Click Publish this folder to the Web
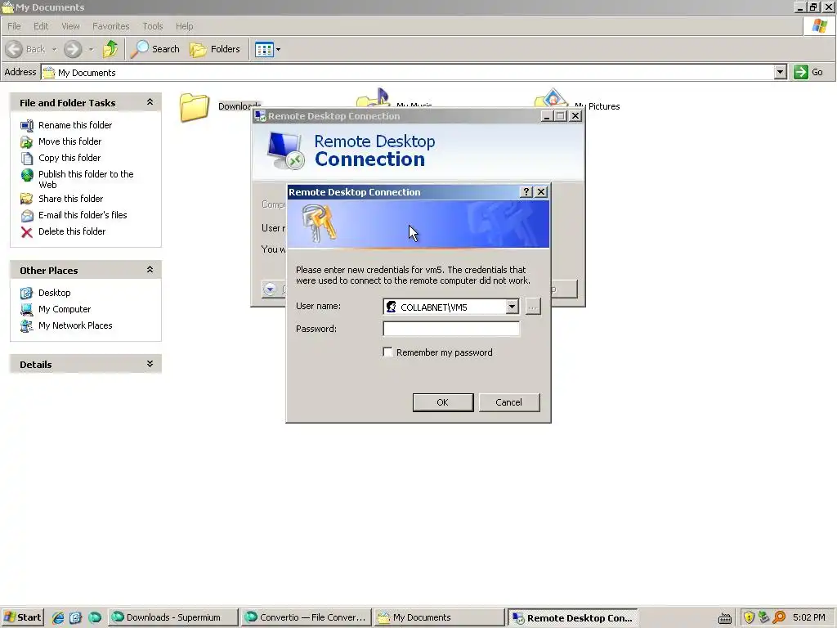Image resolution: width=837 pixels, height=628 pixels. coord(86,179)
